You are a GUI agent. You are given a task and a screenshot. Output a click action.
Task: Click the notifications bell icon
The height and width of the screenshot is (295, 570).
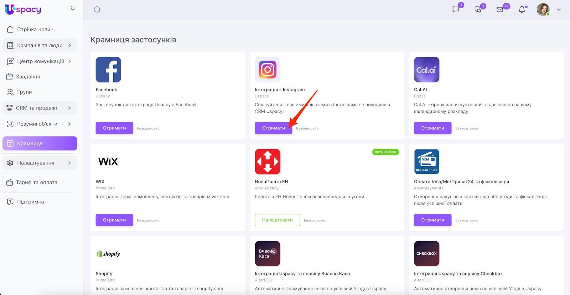[522, 10]
